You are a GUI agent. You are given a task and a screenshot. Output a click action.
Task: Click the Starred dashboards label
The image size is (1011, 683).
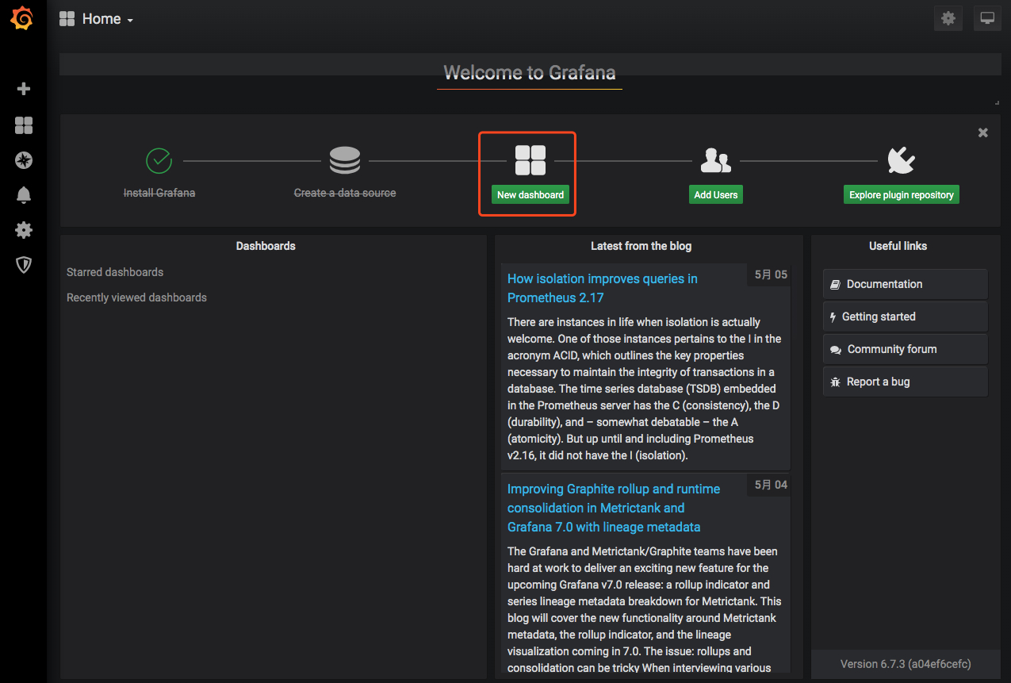(x=115, y=272)
